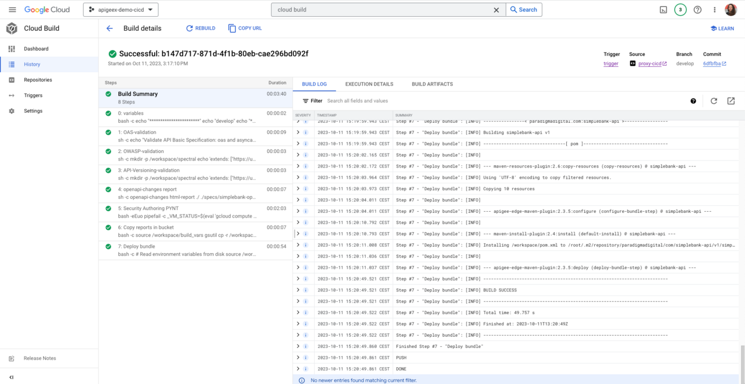Expand the DONE log row
The height and width of the screenshot is (384, 745).
pyautogui.click(x=299, y=369)
